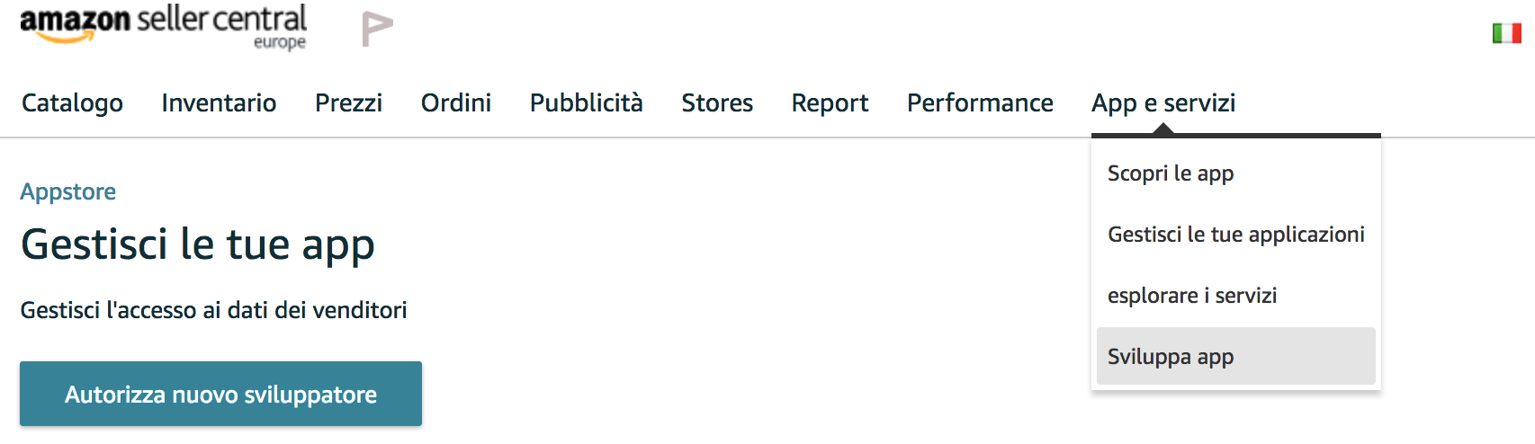
Task: Open the Pubblicità menu
Action: click(586, 103)
